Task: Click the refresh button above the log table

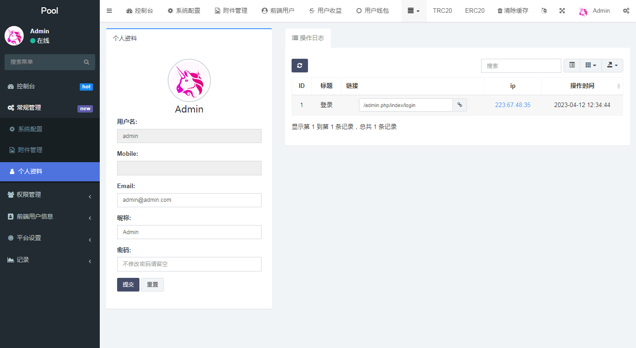Action: pos(300,66)
